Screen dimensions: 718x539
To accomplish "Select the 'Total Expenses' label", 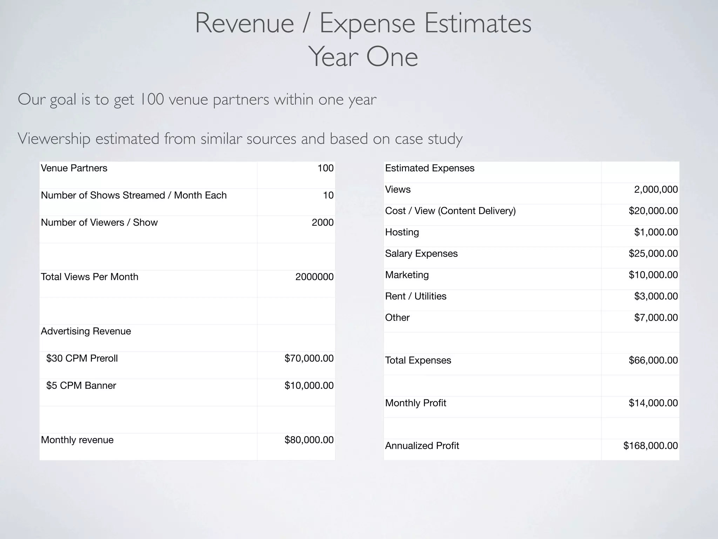I will pyautogui.click(x=418, y=360).
